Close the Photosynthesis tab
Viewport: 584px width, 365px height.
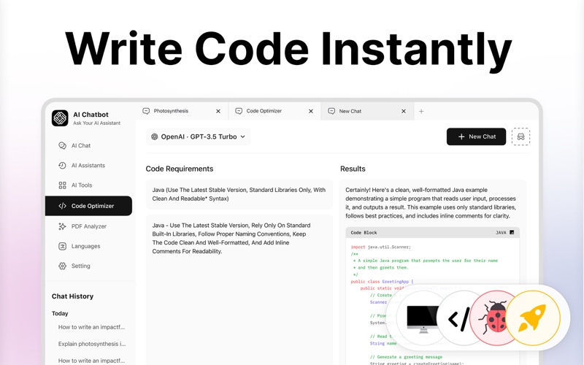(x=218, y=111)
